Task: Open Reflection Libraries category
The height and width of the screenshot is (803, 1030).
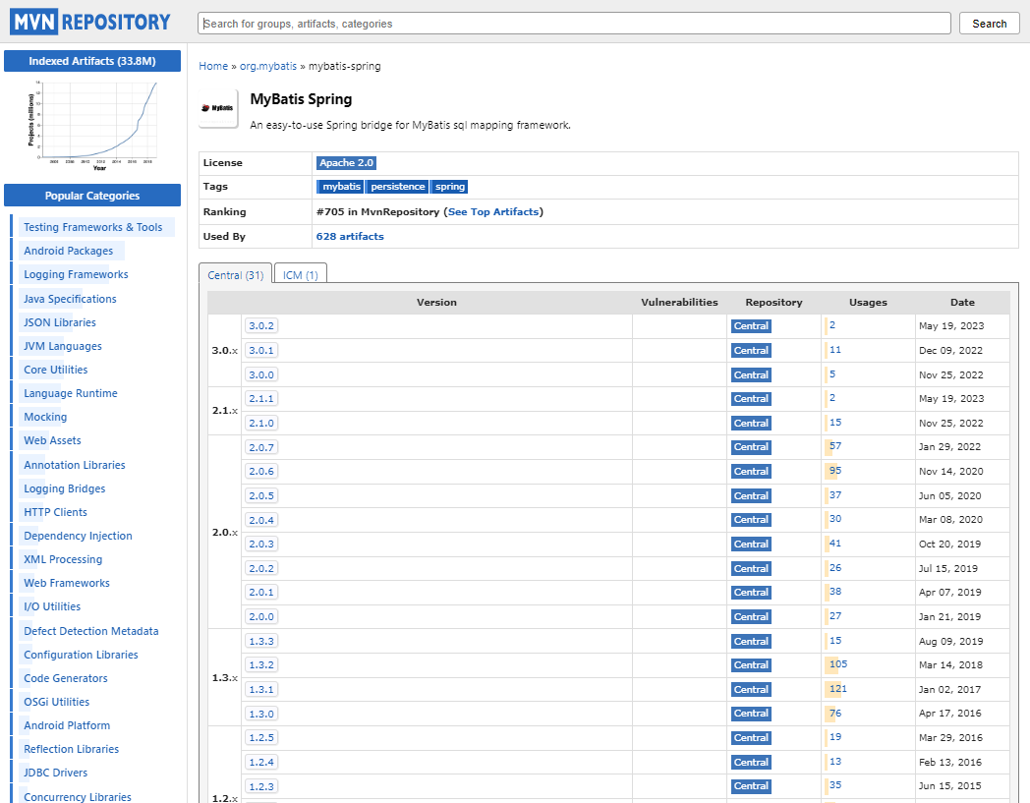Action: (72, 750)
